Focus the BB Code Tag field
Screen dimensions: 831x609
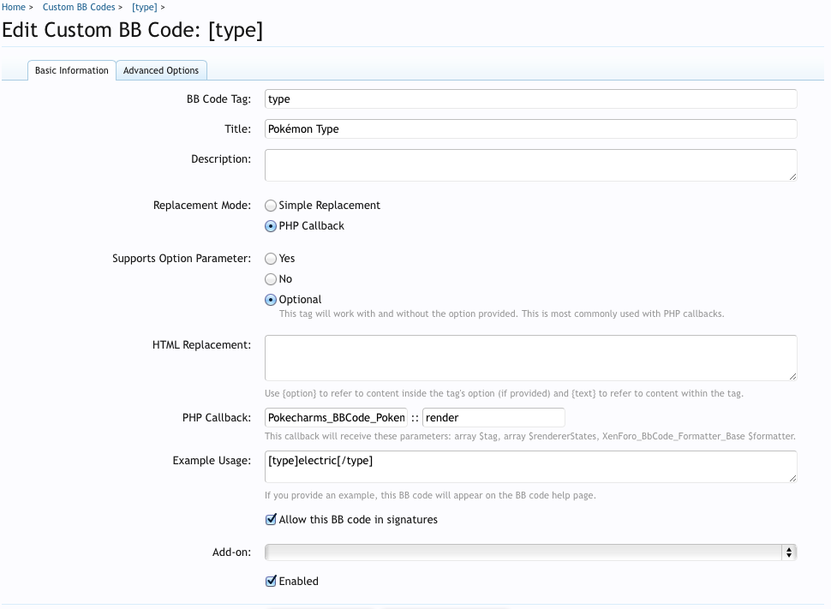click(x=530, y=99)
